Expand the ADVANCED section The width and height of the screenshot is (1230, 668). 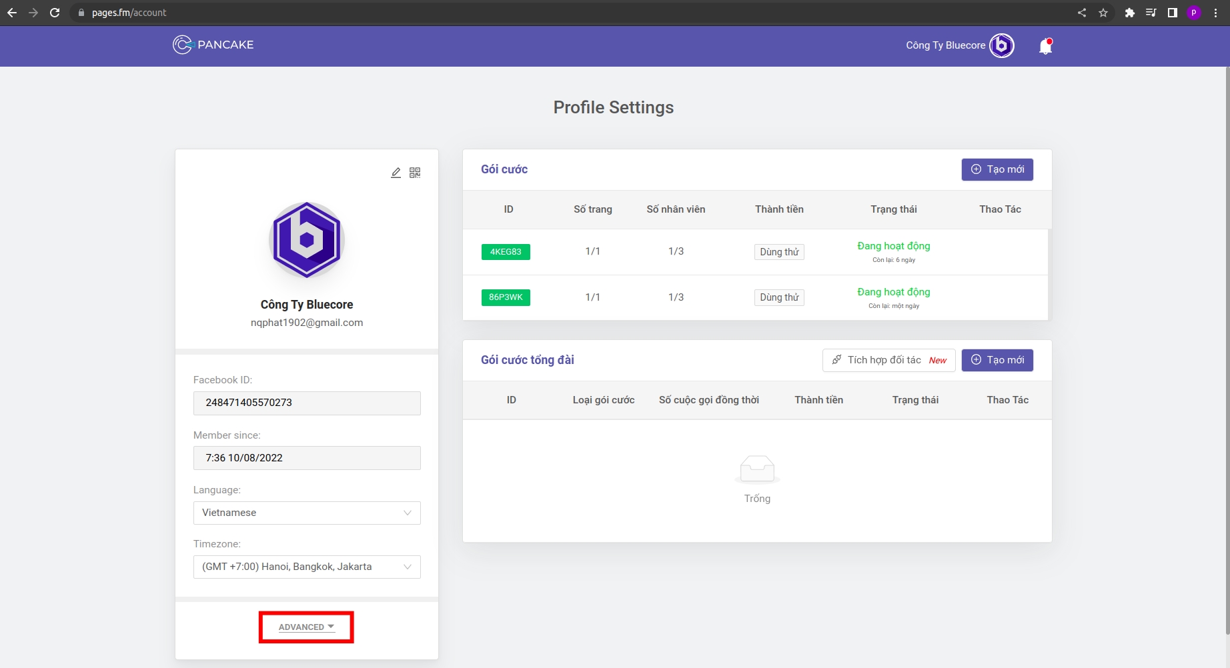[306, 627]
